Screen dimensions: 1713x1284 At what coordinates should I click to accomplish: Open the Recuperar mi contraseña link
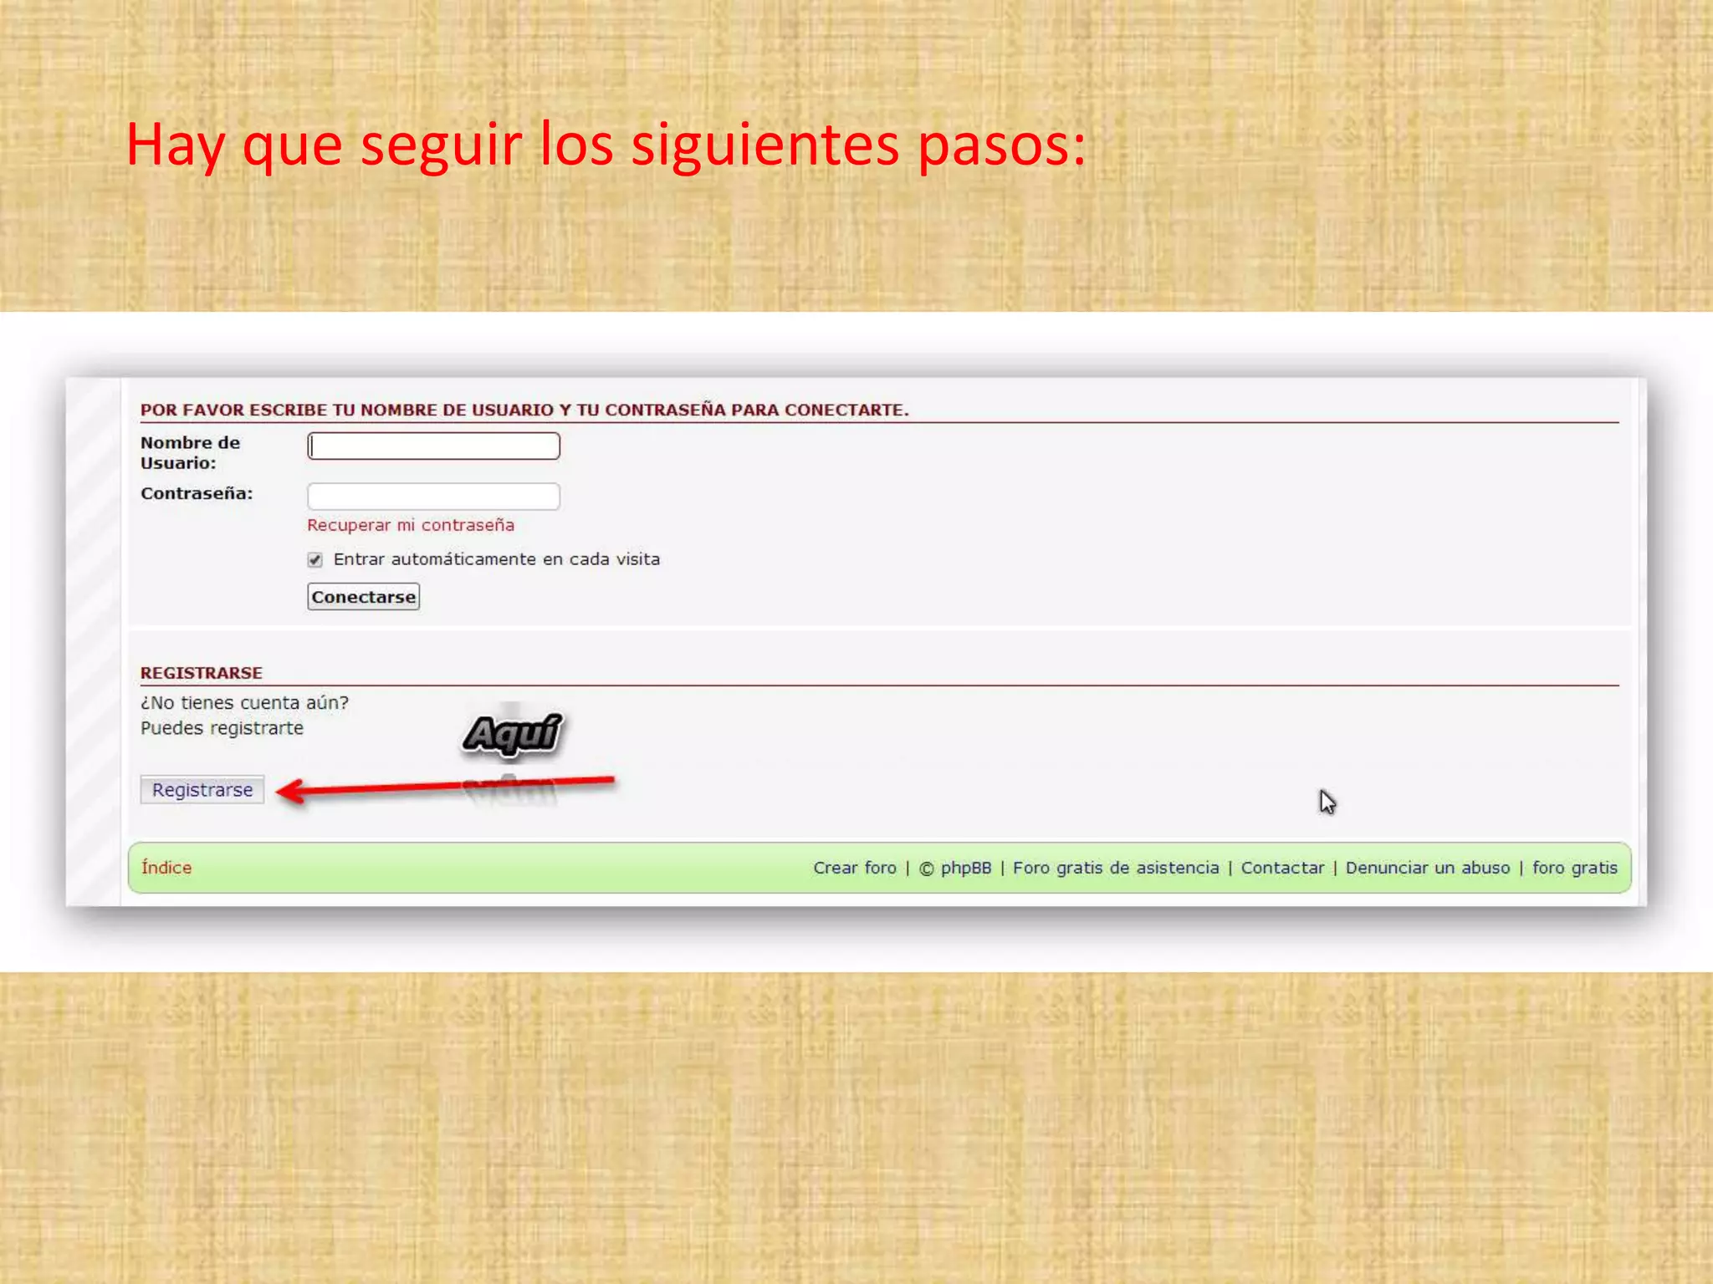pos(411,525)
